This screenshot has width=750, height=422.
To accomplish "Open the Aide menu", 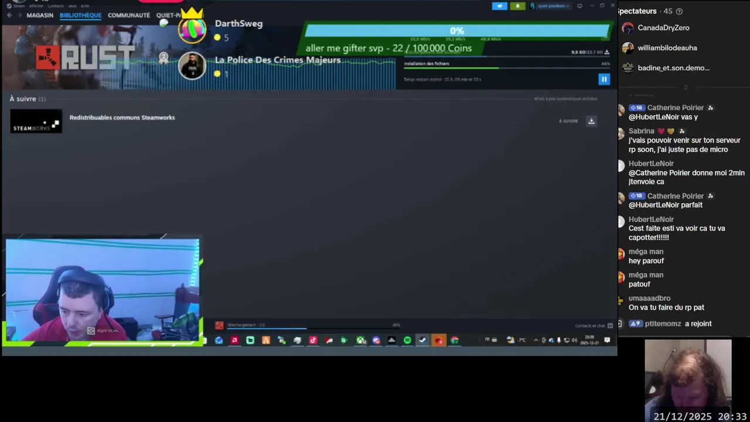I will tap(85, 6).
